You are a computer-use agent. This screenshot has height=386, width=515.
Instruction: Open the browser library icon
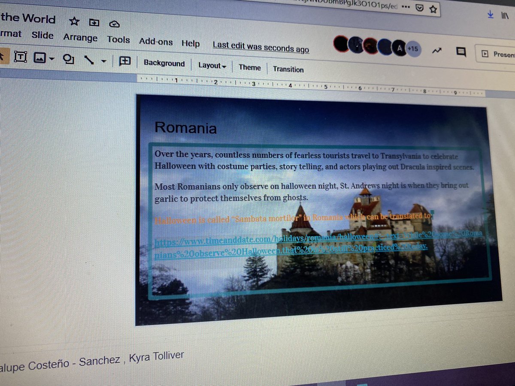click(x=506, y=16)
